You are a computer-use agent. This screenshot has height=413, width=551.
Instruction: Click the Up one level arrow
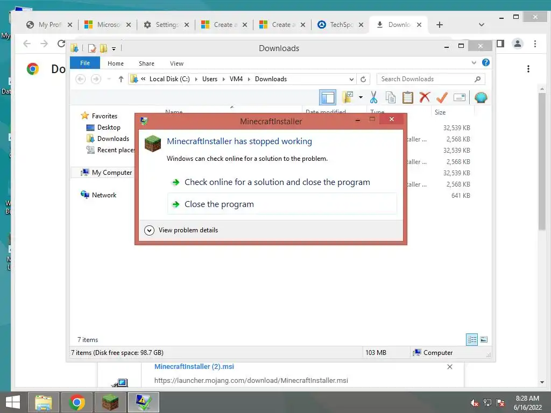121,79
